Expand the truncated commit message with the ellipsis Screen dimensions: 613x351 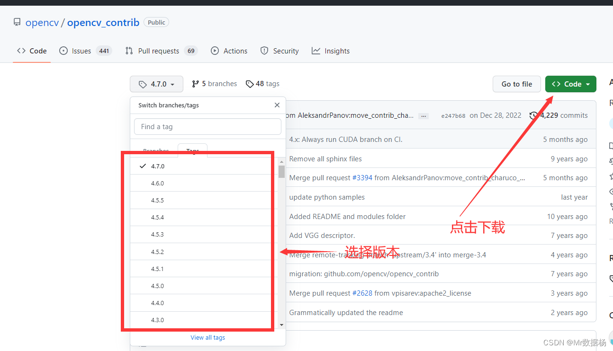click(x=423, y=115)
